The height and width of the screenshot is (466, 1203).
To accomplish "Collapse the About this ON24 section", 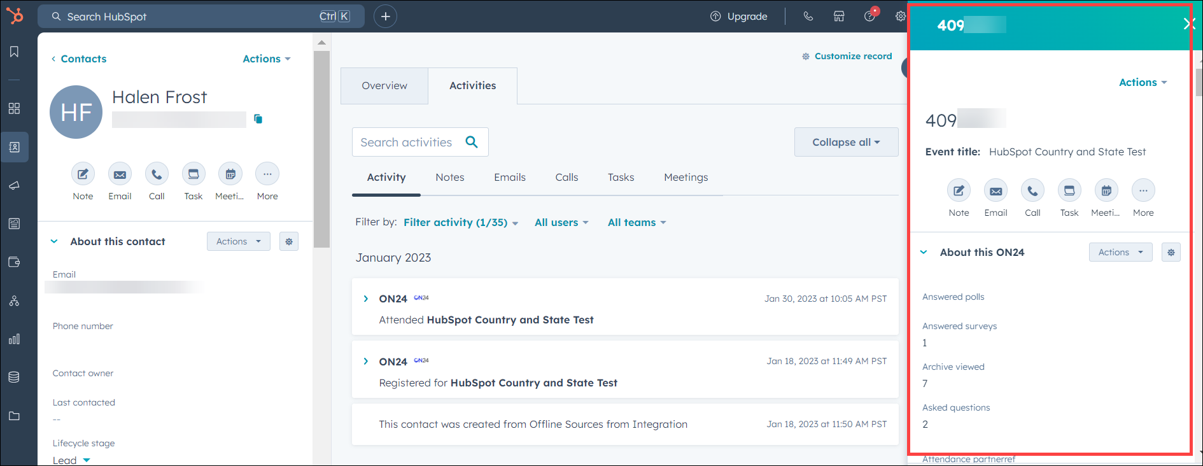I will point(924,252).
